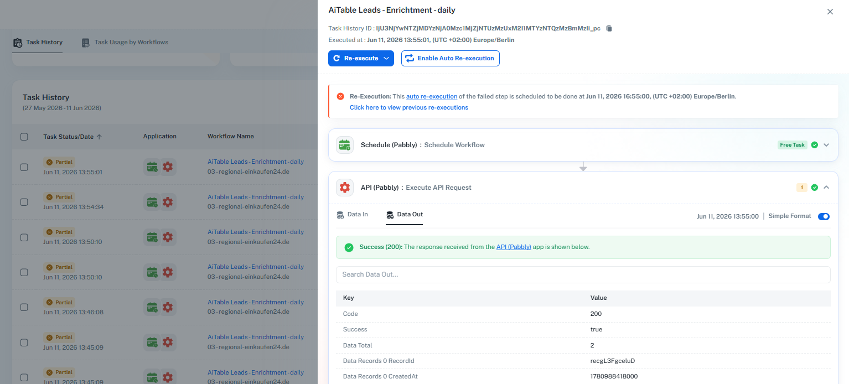Close the task detail panel
This screenshot has width=849, height=384.
(830, 12)
